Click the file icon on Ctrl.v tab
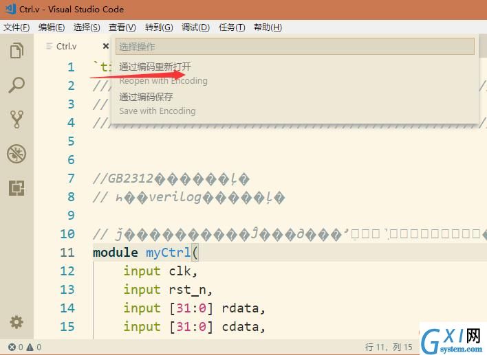Screen dimensions: 487x355 coord(49,46)
